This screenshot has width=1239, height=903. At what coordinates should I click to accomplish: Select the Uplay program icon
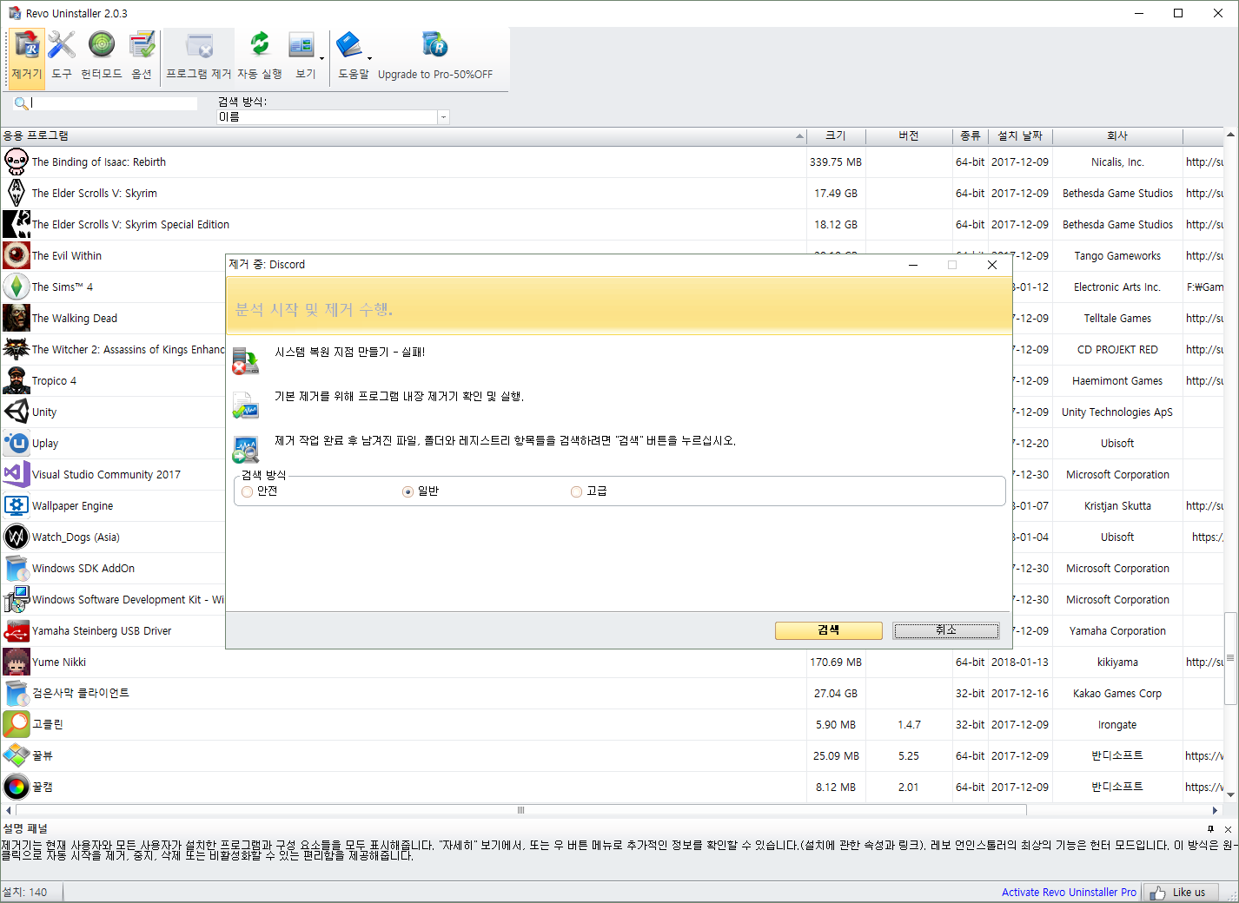(x=17, y=443)
